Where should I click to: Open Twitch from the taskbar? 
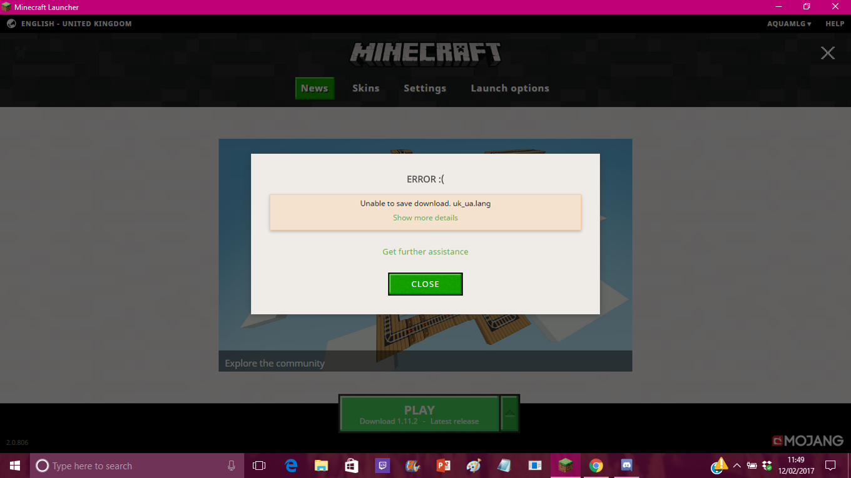(x=382, y=466)
